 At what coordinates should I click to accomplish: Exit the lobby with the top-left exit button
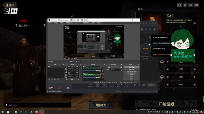9,5
